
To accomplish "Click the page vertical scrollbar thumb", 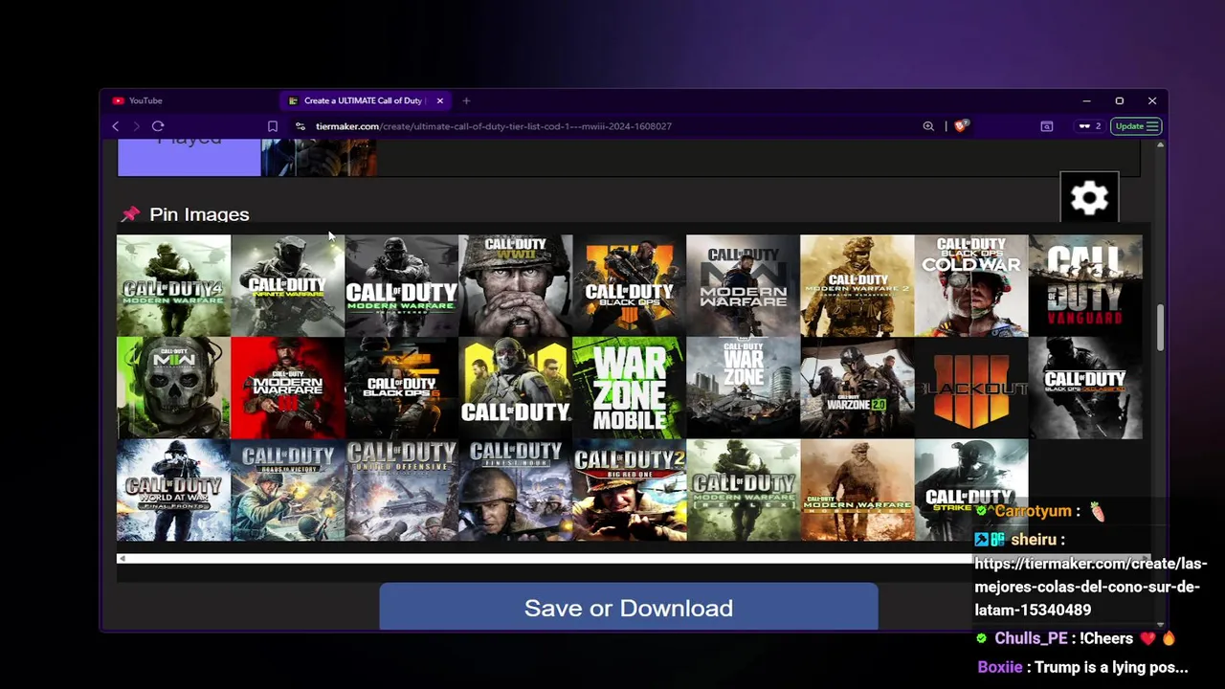I will 1161,327.
